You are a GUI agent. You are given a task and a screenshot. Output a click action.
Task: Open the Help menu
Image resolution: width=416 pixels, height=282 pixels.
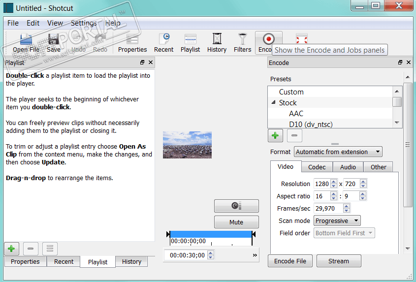tap(113, 23)
